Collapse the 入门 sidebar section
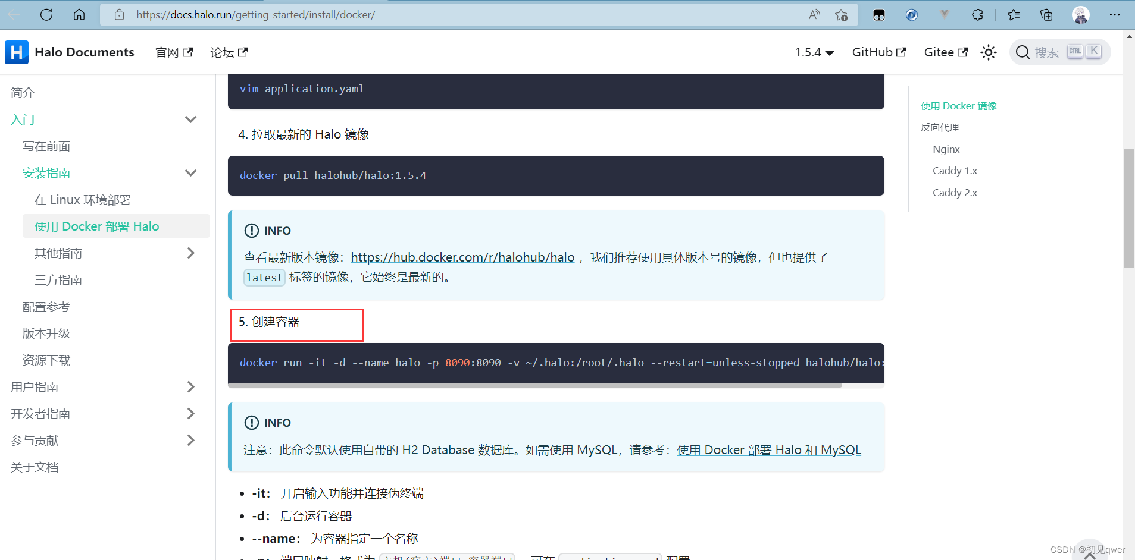The image size is (1135, 560). coord(190,119)
